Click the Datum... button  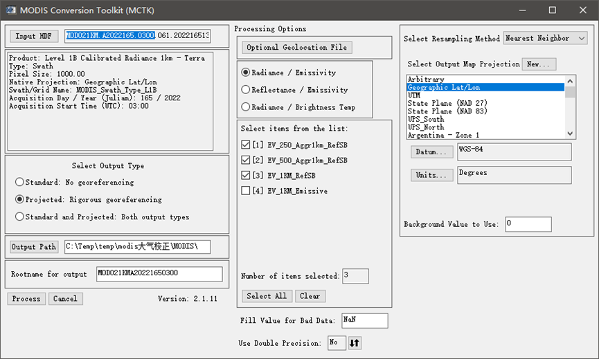coord(431,152)
